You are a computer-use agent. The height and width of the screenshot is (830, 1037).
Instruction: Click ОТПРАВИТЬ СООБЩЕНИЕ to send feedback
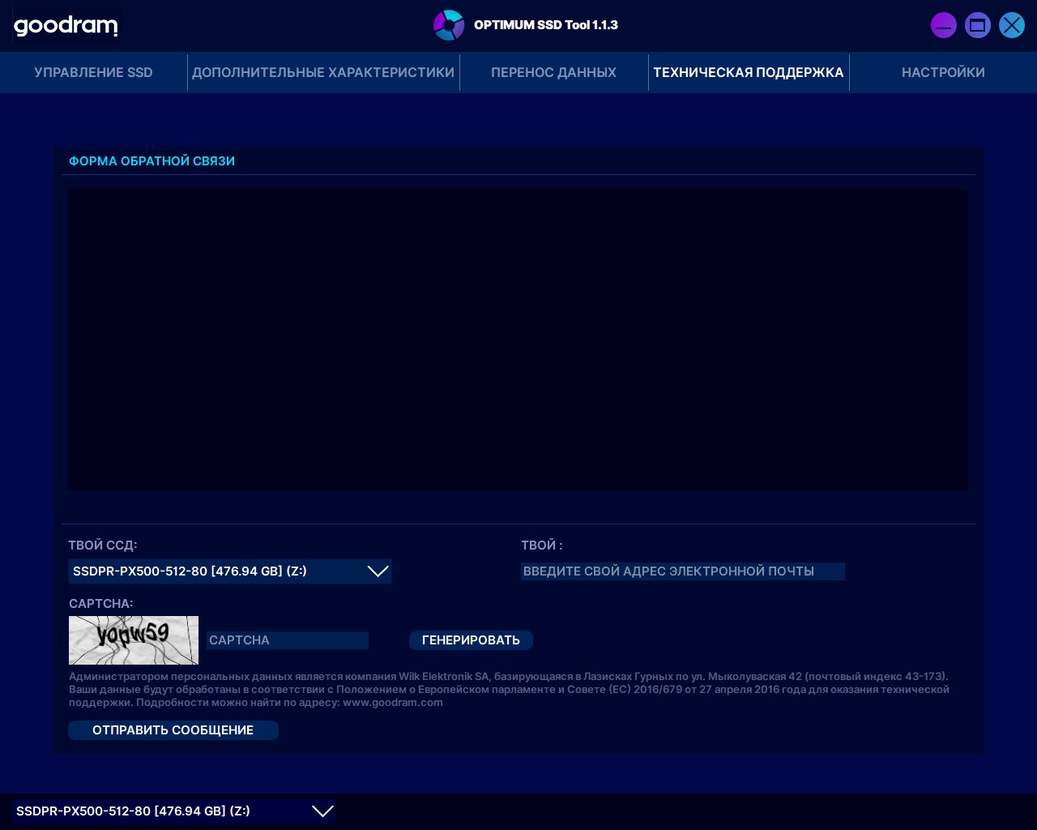173,730
